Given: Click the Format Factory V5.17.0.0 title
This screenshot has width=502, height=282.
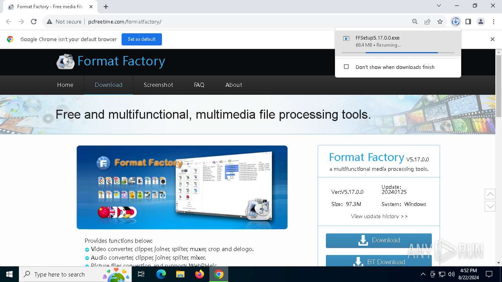Looking at the screenshot, I should tap(379, 157).
